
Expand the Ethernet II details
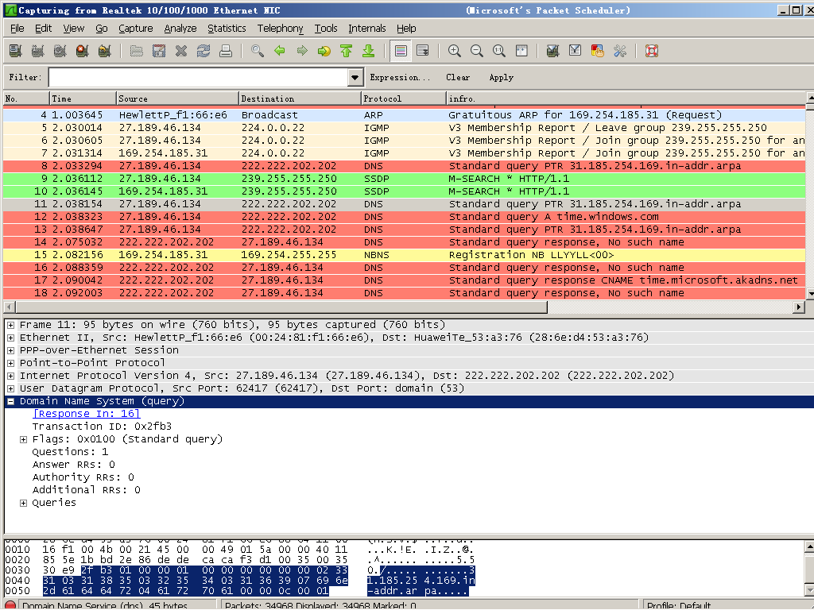[x=10, y=338]
